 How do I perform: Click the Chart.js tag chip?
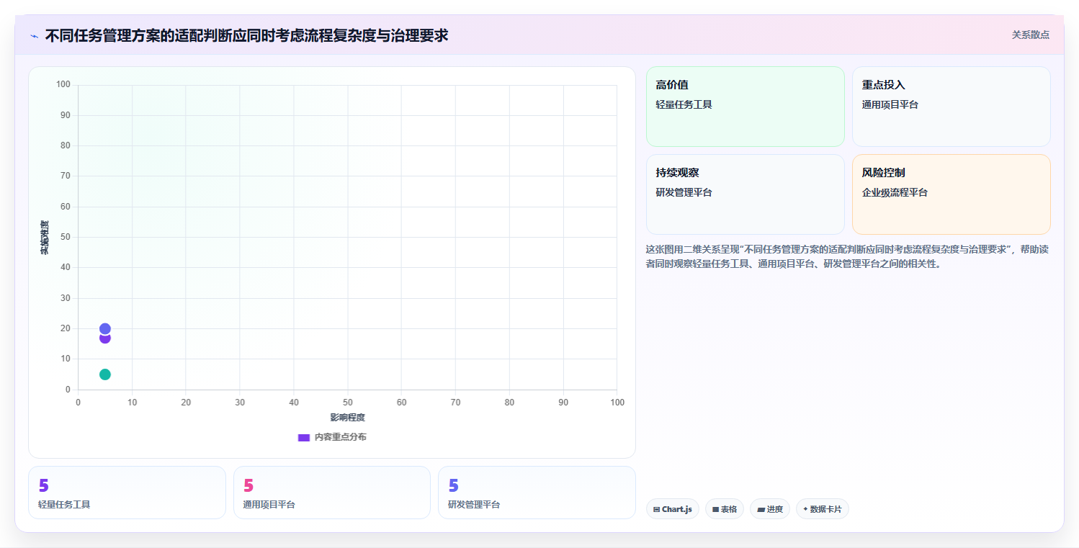673,509
